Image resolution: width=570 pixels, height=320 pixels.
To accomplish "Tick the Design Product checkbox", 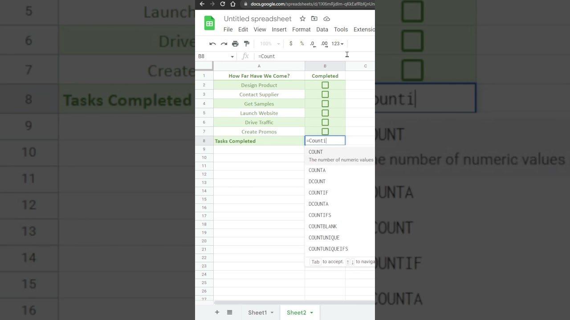I will point(325,85).
